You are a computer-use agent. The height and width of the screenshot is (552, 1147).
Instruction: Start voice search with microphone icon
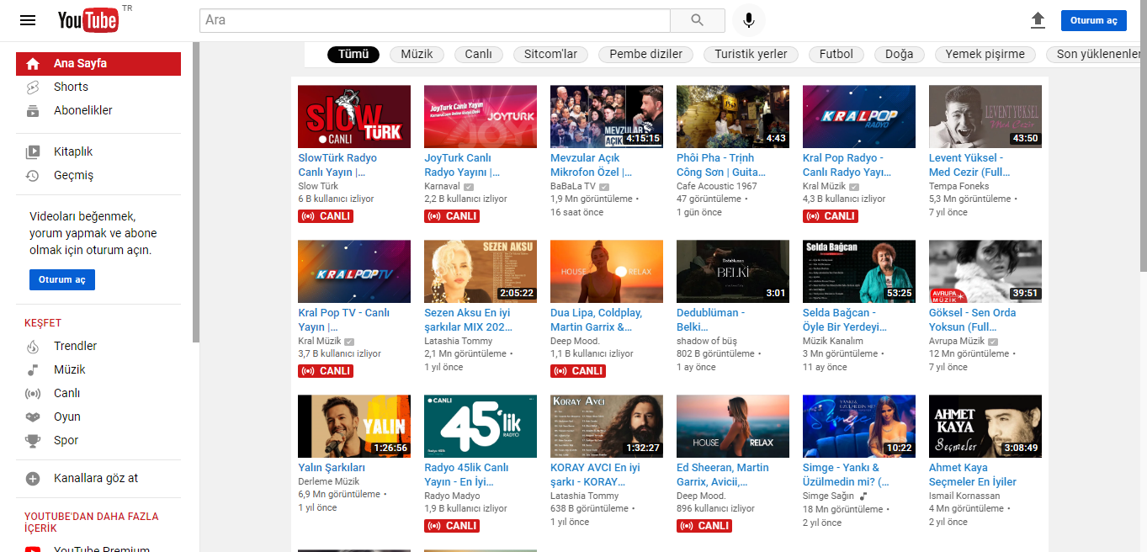tap(748, 20)
